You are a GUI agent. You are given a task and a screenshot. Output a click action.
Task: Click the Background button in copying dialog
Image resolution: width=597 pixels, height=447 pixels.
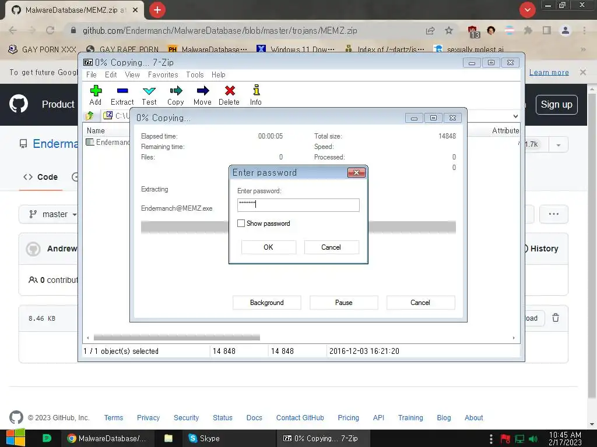click(x=266, y=303)
